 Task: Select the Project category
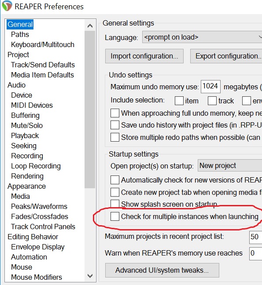pyautogui.click(x=18, y=55)
